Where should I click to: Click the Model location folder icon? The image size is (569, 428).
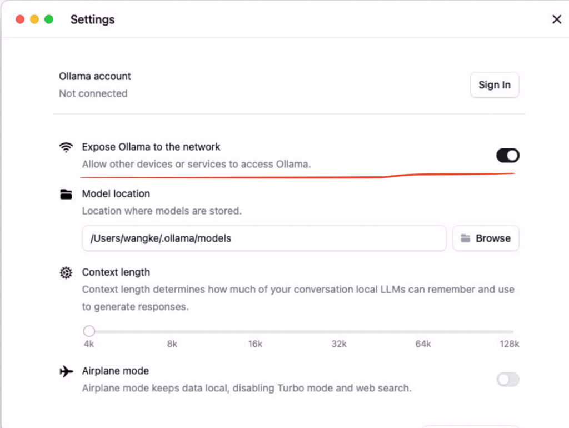click(66, 194)
